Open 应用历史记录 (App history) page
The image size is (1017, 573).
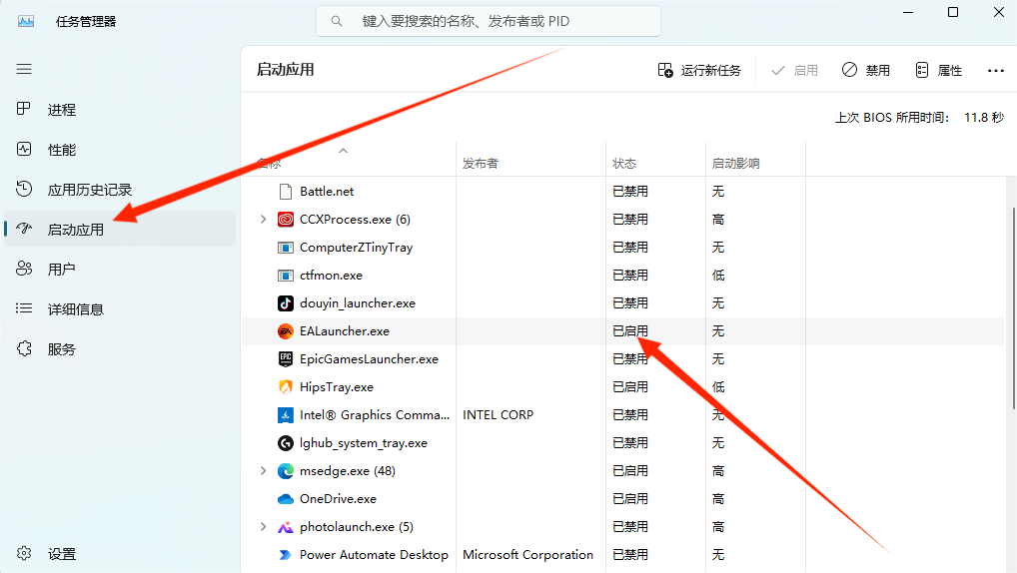pos(120,190)
